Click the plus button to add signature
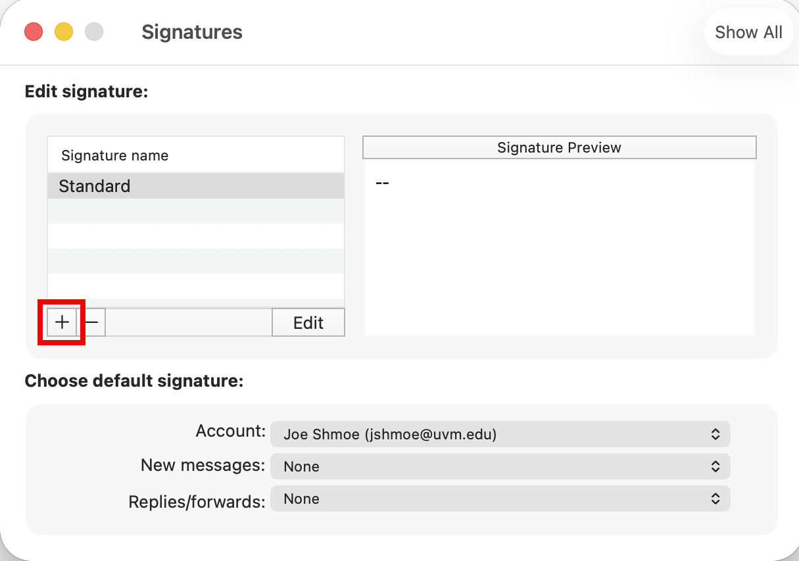The height and width of the screenshot is (561, 799). click(x=62, y=322)
